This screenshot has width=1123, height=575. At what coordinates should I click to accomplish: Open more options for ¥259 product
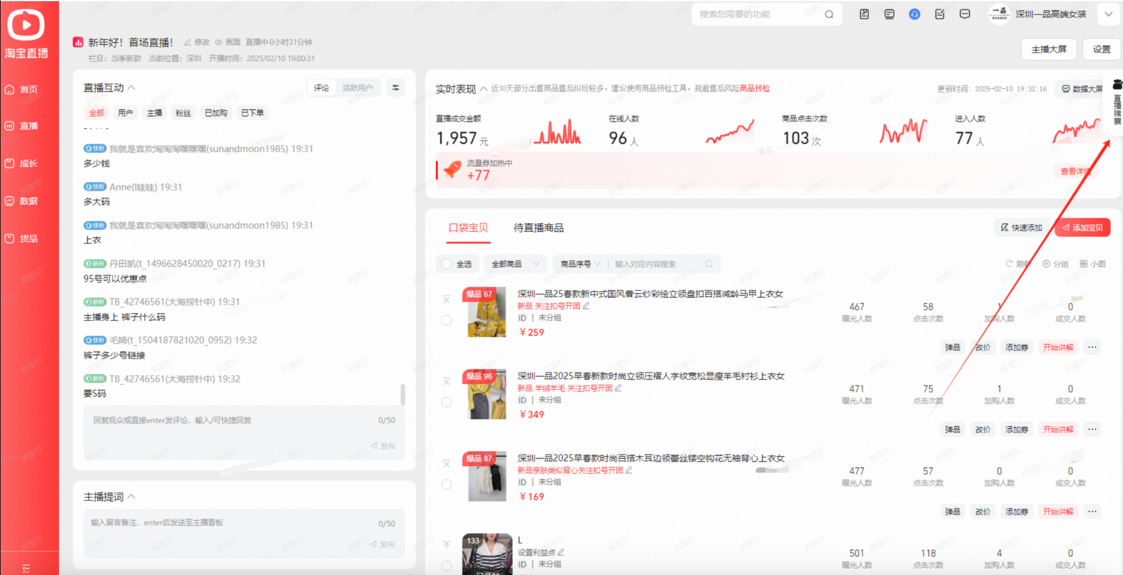pos(1092,347)
